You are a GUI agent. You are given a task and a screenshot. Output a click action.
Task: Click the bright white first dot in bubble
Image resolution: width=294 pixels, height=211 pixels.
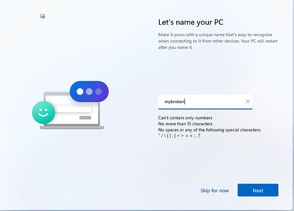(80, 92)
